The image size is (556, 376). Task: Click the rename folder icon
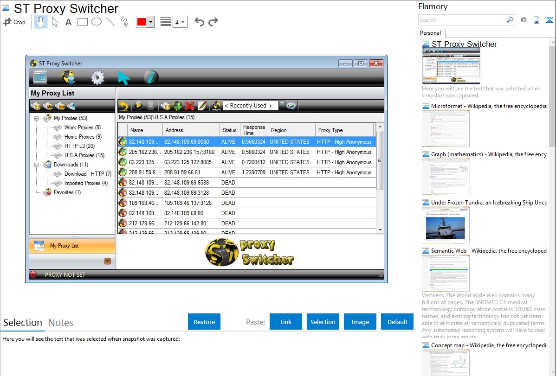47,106
